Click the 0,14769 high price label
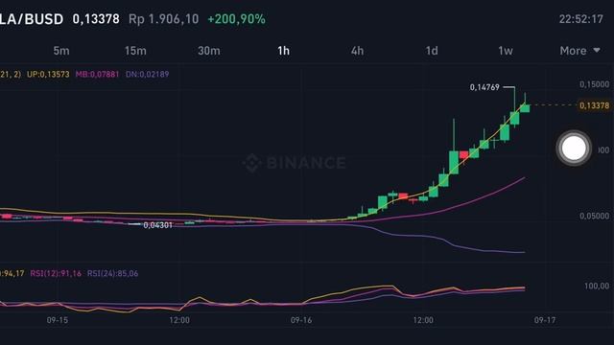This screenshot has height=345, width=614. tap(484, 87)
